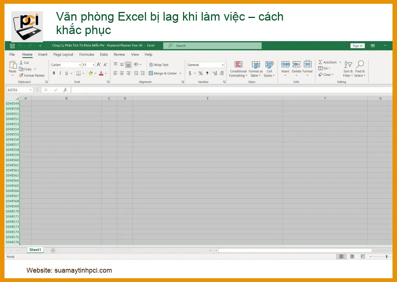Toggle Wrap Text
The width and height of the screenshot is (397, 282).
coord(159,65)
